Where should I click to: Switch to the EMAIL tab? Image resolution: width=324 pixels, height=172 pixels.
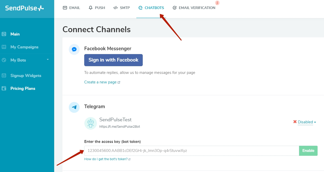pos(74,8)
